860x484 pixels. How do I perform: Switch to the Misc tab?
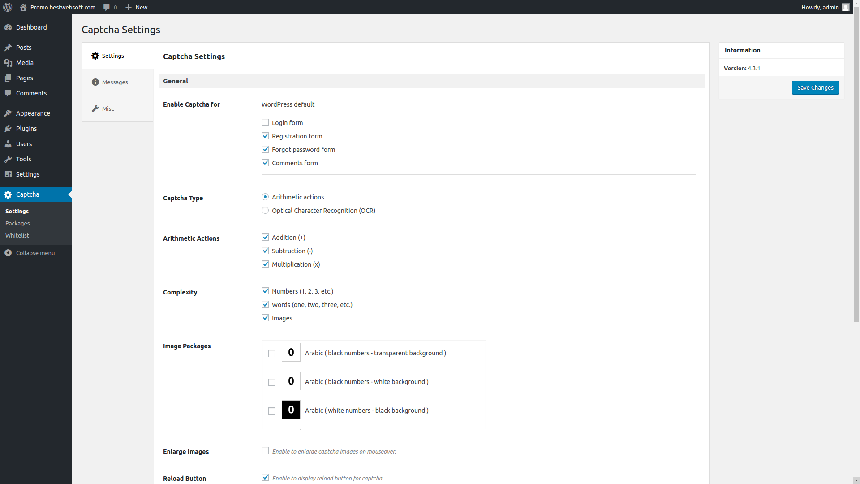pyautogui.click(x=107, y=108)
